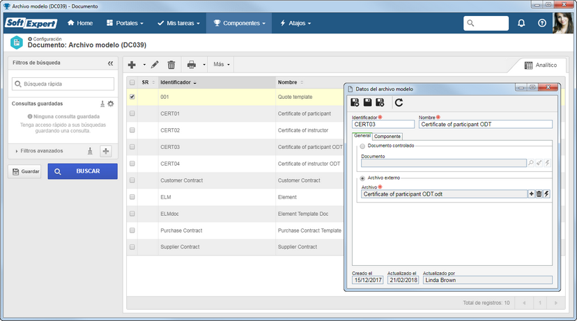Open Home in the top navigation
Image resolution: width=577 pixels, height=321 pixels.
pos(80,23)
